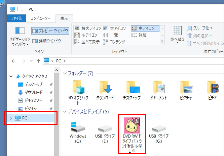This screenshot has height=156, width=224.
Task: Open デスクトップ in quick access list
Action: (x=30, y=84)
